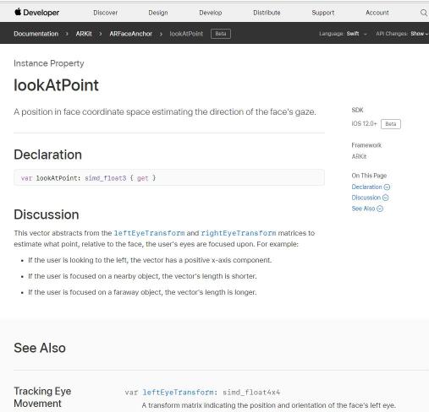This screenshot has height=412, width=429.
Task: Click the Beta badge in breadcrumb bar
Action: click(221, 34)
